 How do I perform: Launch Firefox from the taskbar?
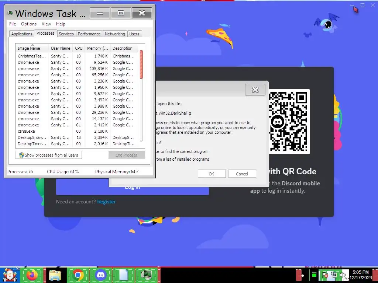click(32, 275)
